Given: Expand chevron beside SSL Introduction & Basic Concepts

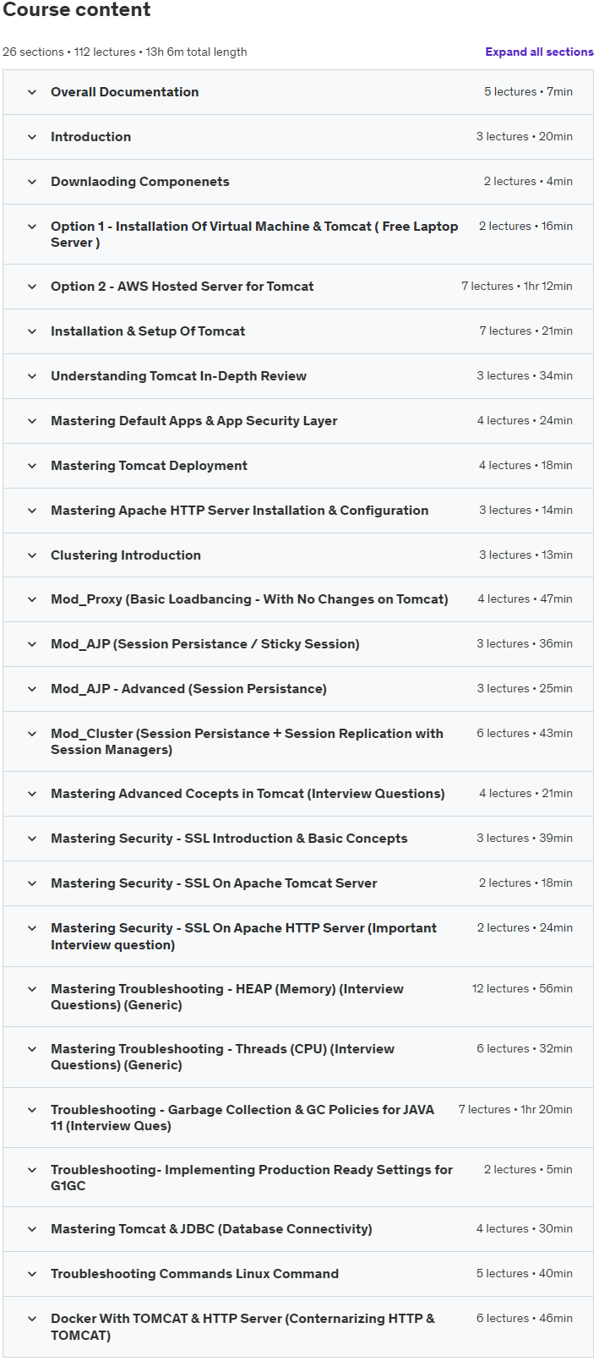Looking at the screenshot, I should click(x=32, y=839).
